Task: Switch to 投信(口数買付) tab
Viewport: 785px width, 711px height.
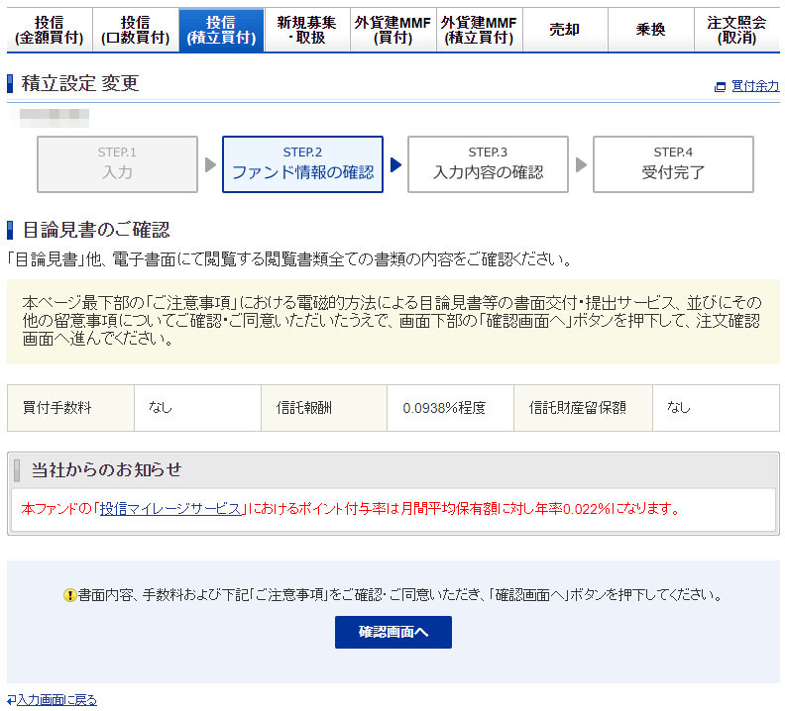Action: point(135,31)
